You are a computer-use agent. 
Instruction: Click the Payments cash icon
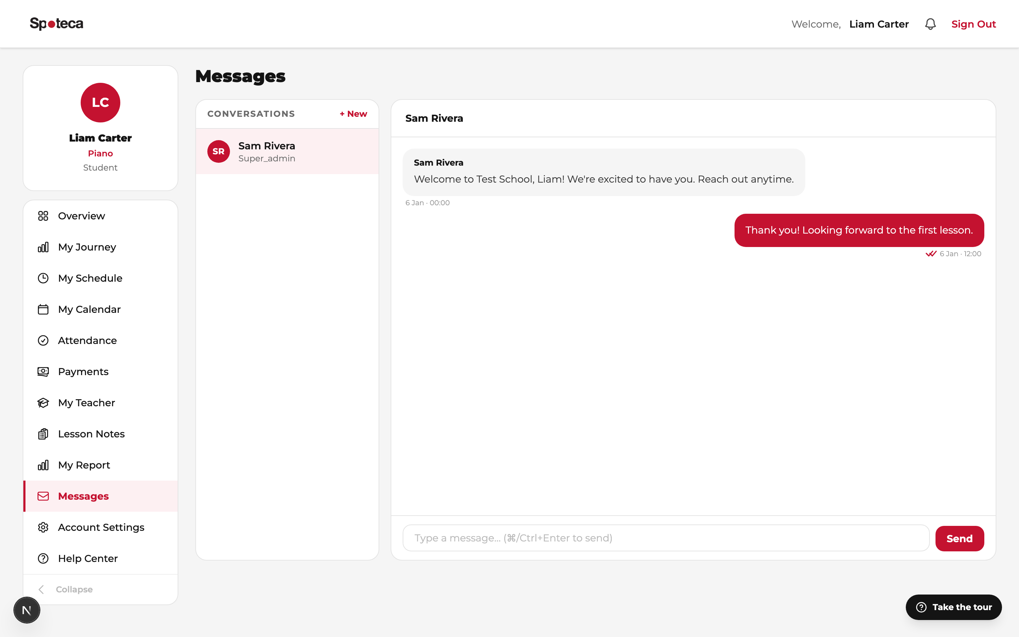tap(43, 372)
